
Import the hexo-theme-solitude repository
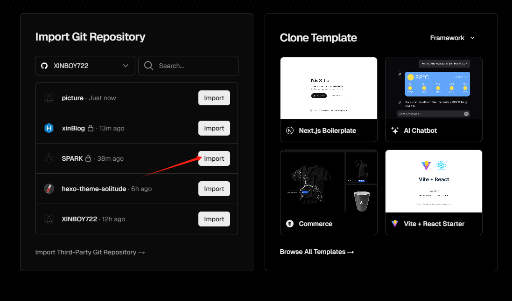[214, 189]
